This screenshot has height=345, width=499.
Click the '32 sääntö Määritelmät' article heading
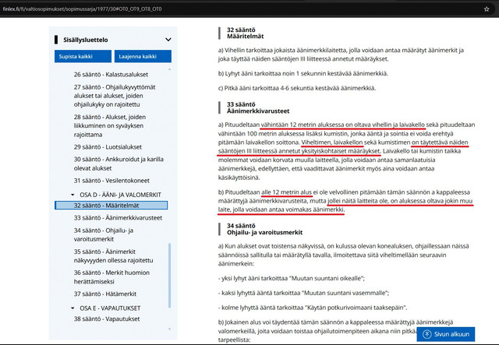245,33
